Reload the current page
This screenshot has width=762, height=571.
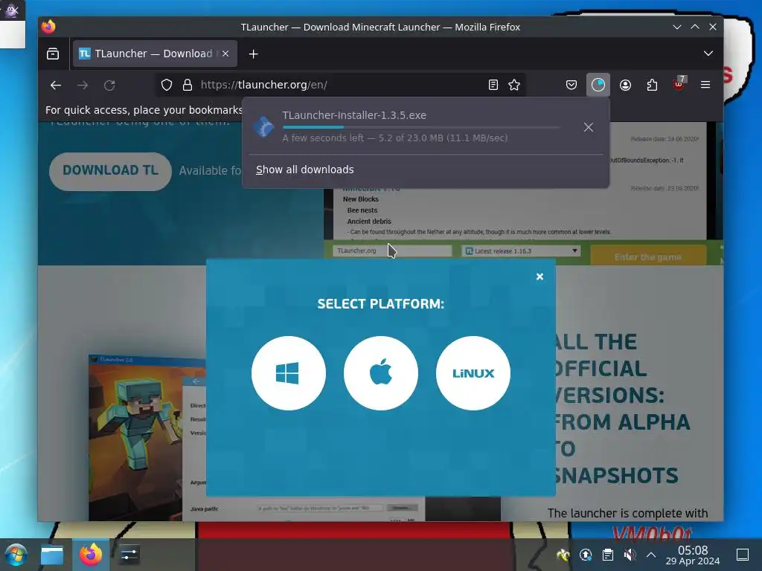pos(109,85)
